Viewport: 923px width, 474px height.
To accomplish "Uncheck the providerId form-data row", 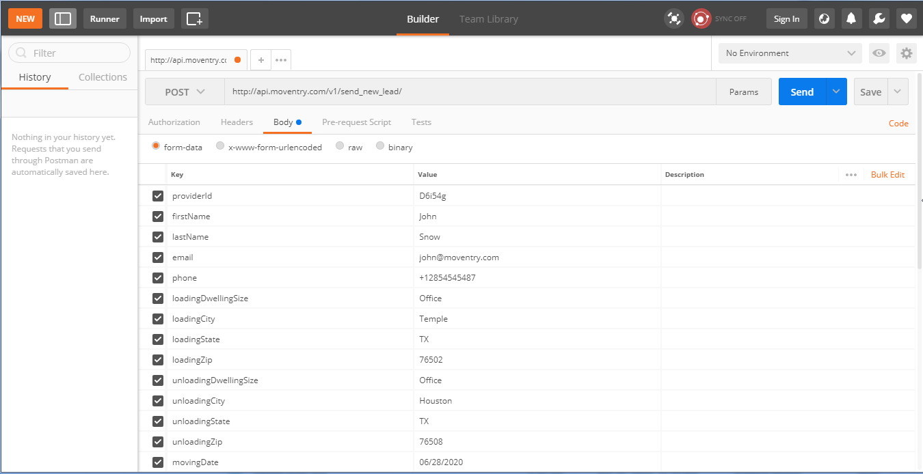I will (157, 195).
